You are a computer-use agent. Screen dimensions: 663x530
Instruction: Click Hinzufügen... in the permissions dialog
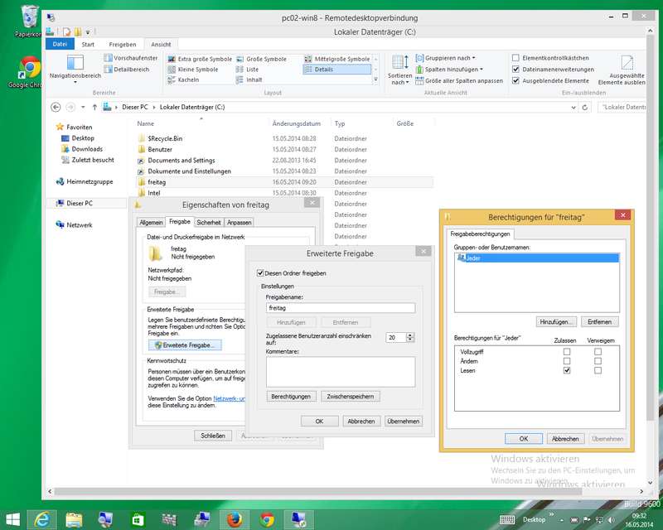pyautogui.click(x=558, y=320)
